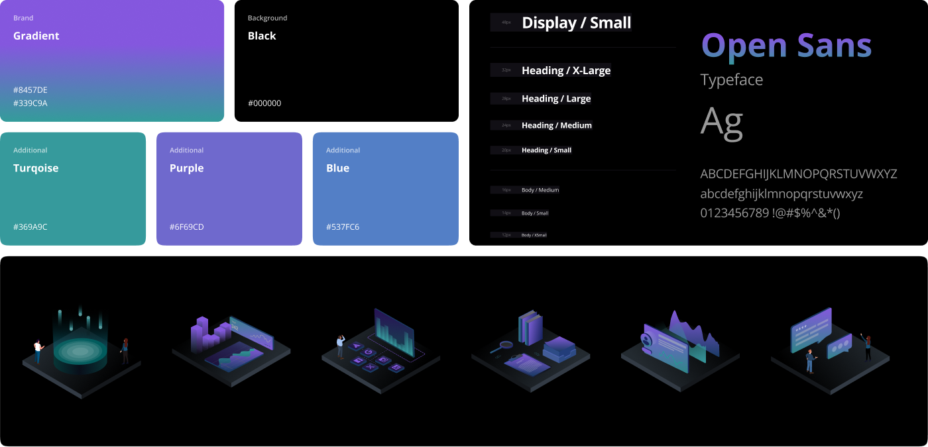Click the keyboard keys and screen illustration

click(x=381, y=351)
